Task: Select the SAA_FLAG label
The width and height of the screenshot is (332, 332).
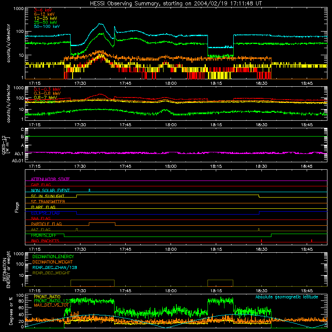Action: (41, 218)
